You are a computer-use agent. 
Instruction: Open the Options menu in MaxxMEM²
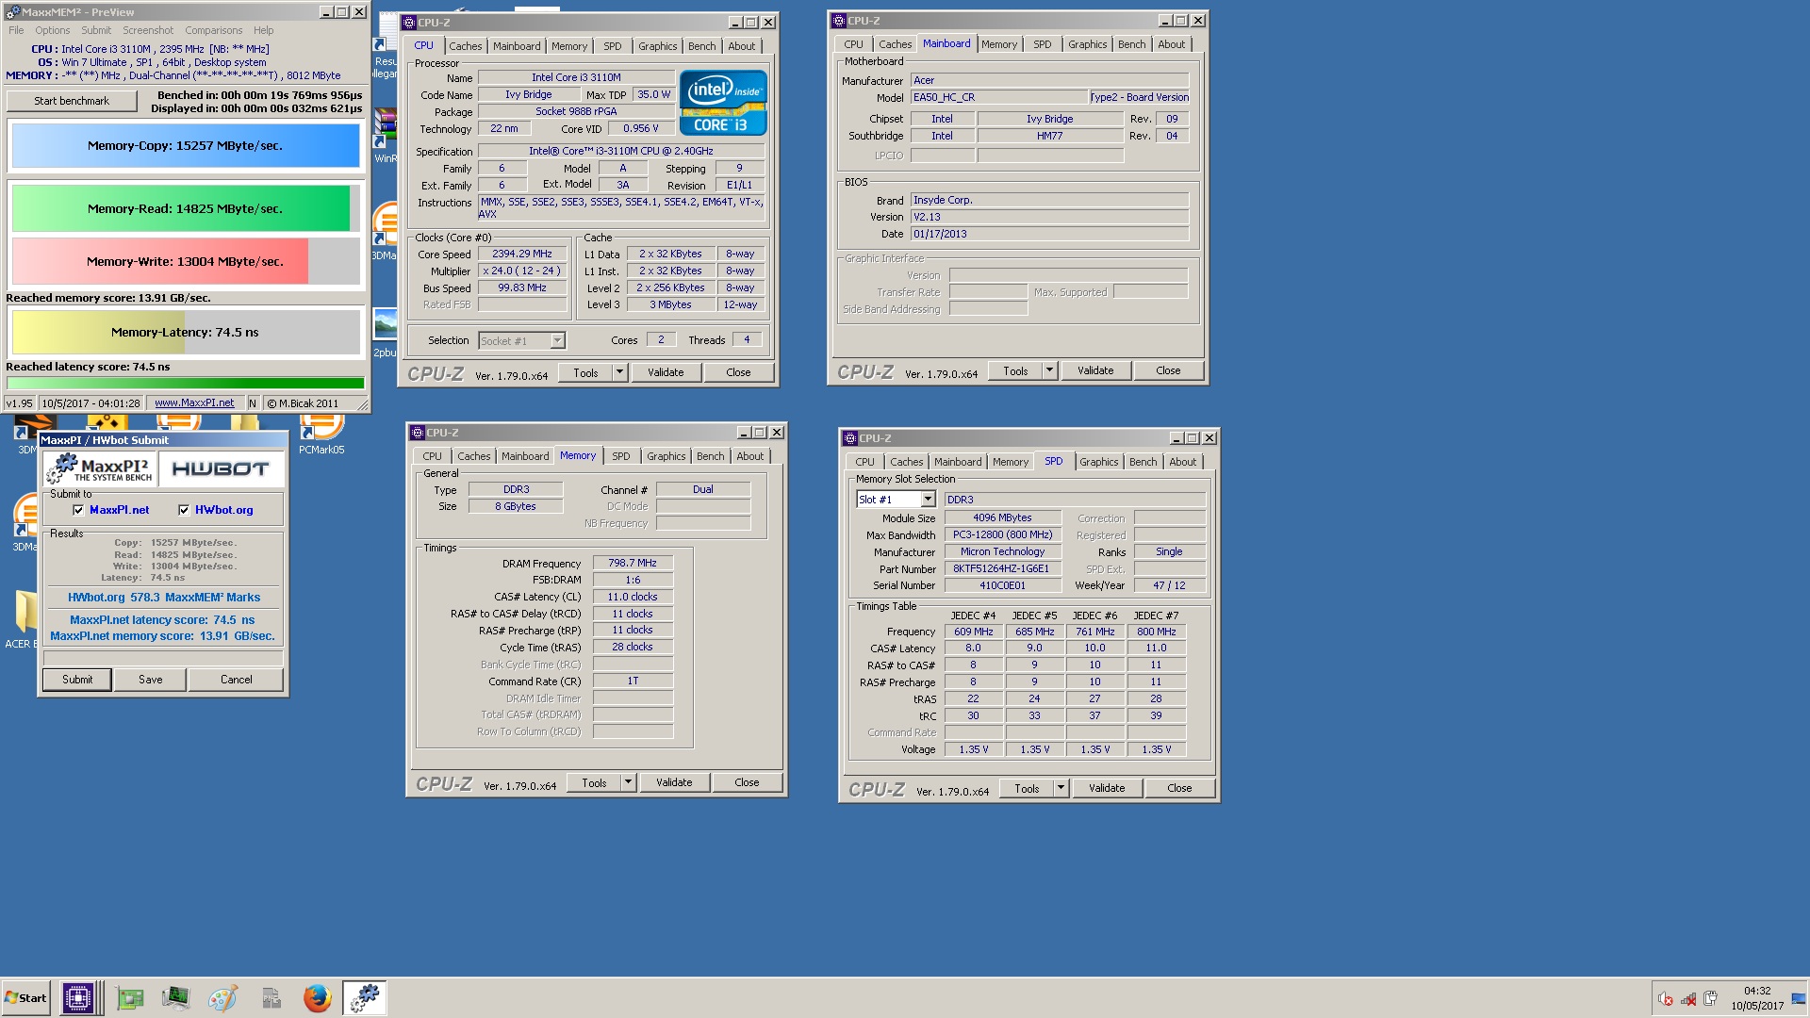(x=53, y=30)
